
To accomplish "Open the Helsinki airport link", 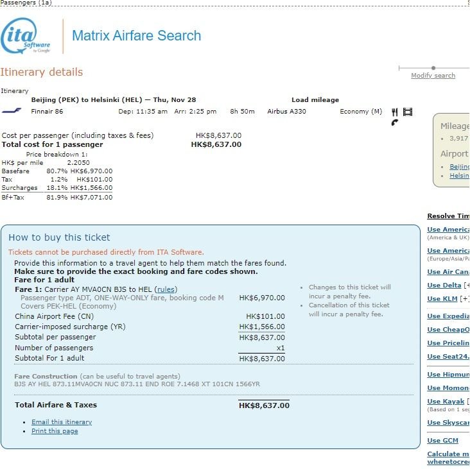I will click(459, 176).
